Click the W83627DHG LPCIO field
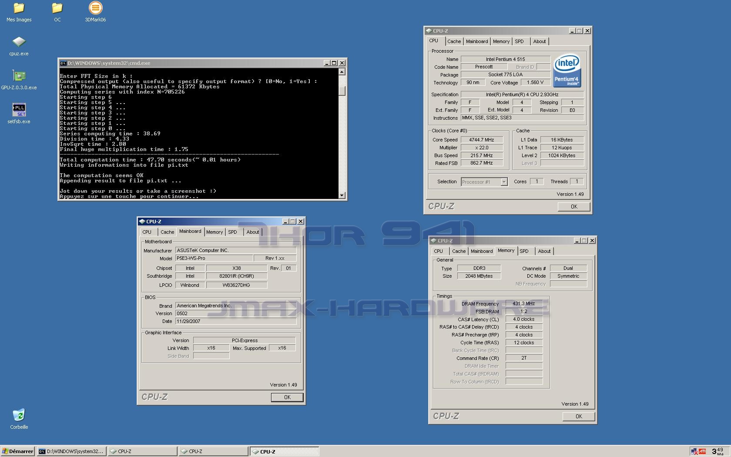Viewport: 731px width, 457px height. pyautogui.click(x=236, y=285)
